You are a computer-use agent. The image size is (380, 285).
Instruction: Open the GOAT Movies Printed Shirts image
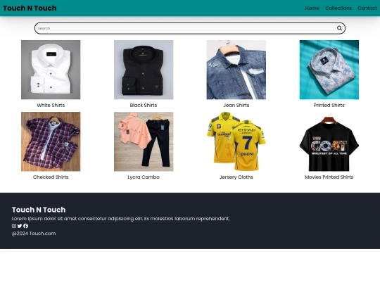(329, 141)
